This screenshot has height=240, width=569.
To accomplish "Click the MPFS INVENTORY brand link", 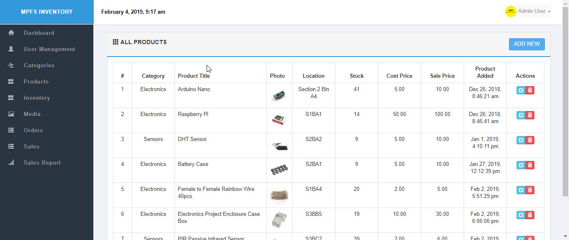I will (x=47, y=12).
